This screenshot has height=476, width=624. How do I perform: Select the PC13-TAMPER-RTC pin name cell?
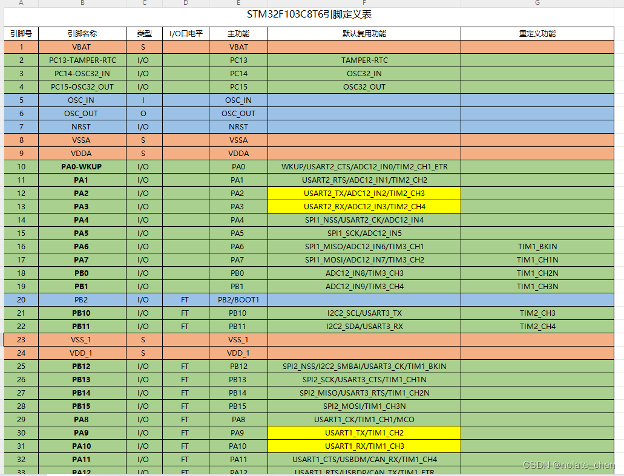pyautogui.click(x=82, y=60)
